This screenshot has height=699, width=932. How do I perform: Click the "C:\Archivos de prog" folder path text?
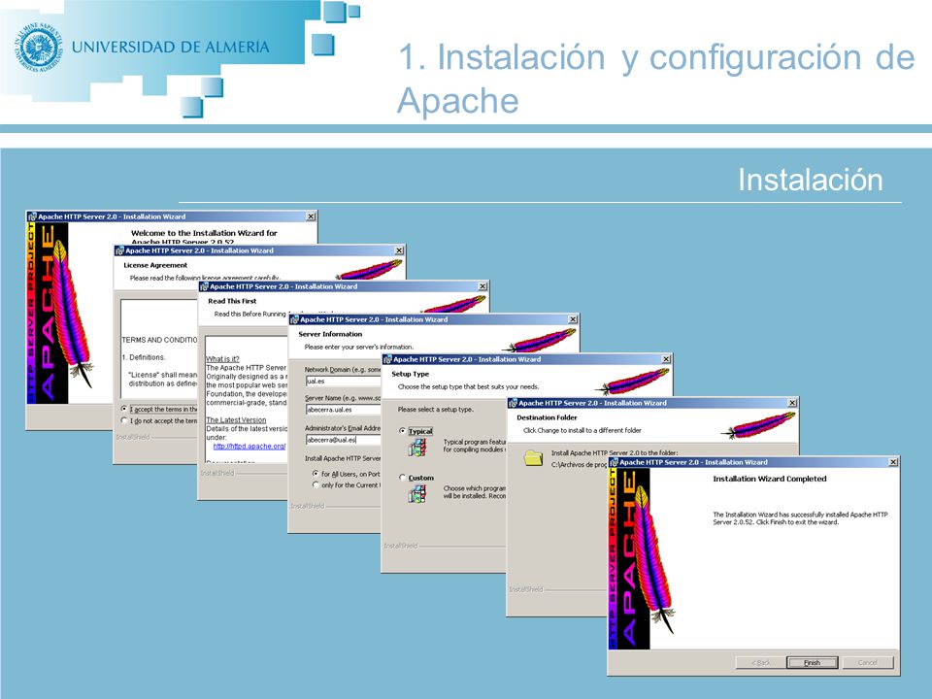[579, 465]
